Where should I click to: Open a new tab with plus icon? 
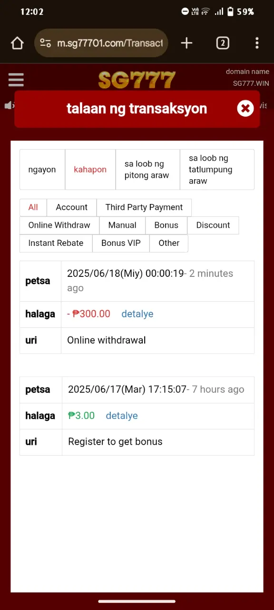[186, 43]
